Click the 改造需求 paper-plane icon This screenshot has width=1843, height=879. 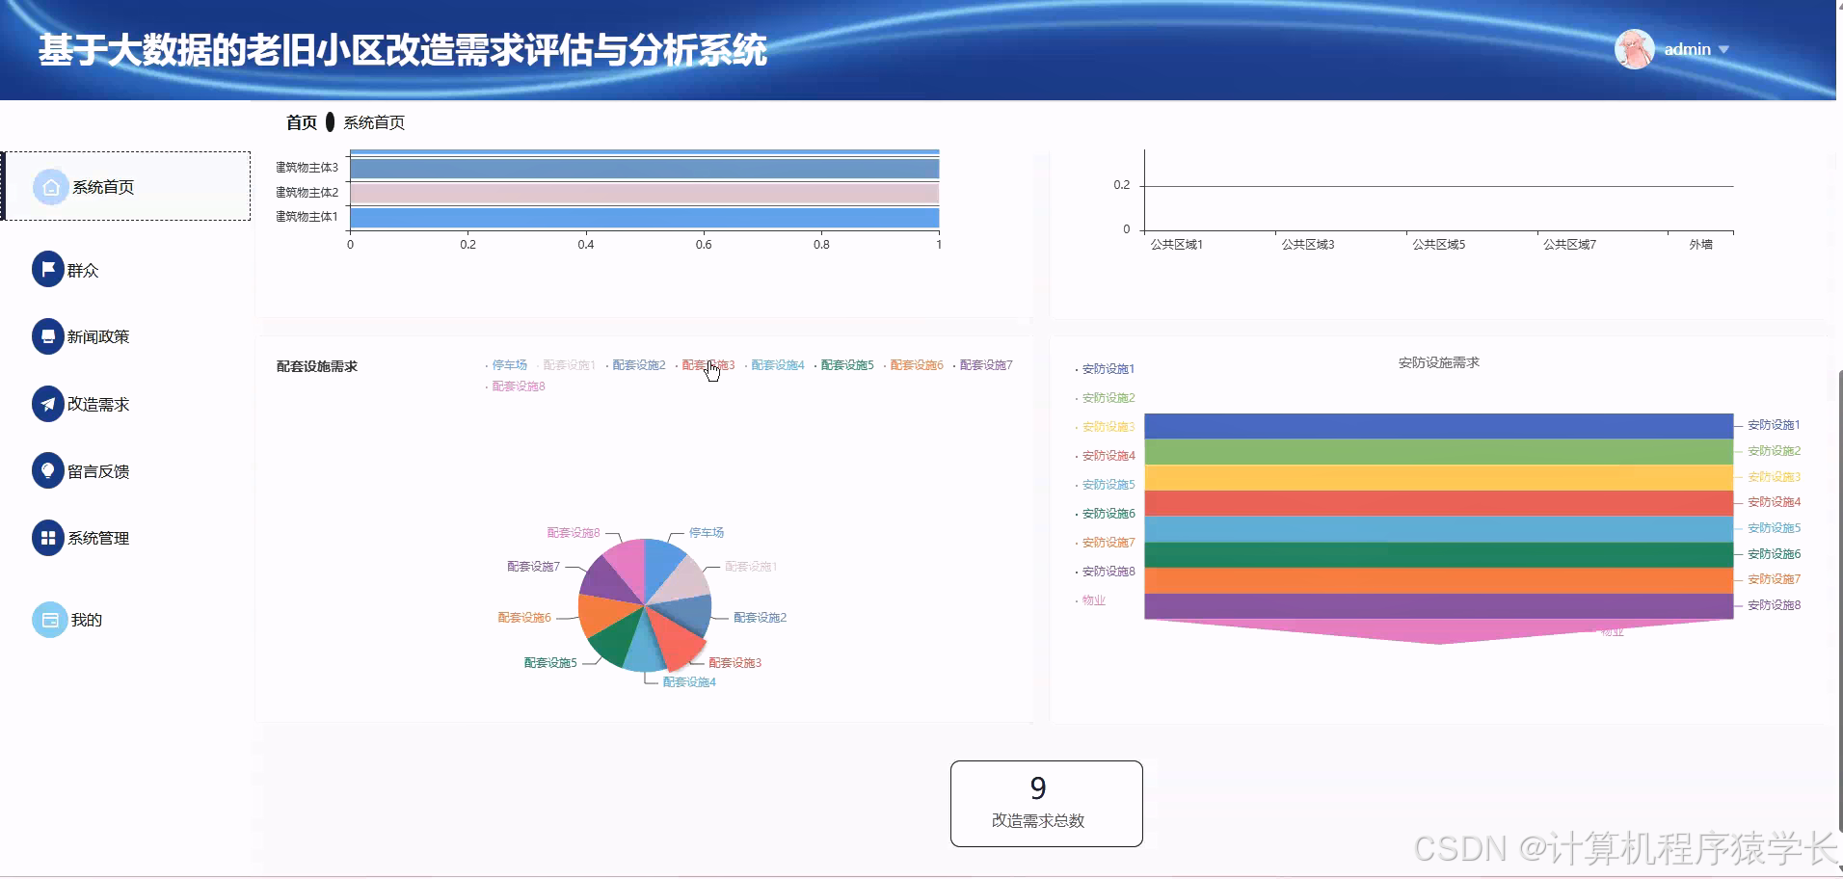pos(48,404)
